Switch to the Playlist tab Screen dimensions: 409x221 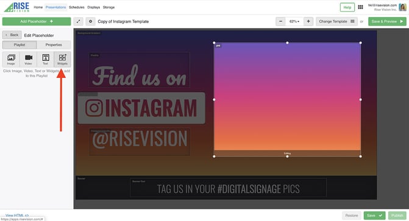click(20, 45)
